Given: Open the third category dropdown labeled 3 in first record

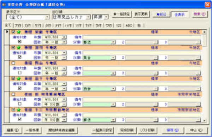Looking at the screenshot, I should point(199,42).
